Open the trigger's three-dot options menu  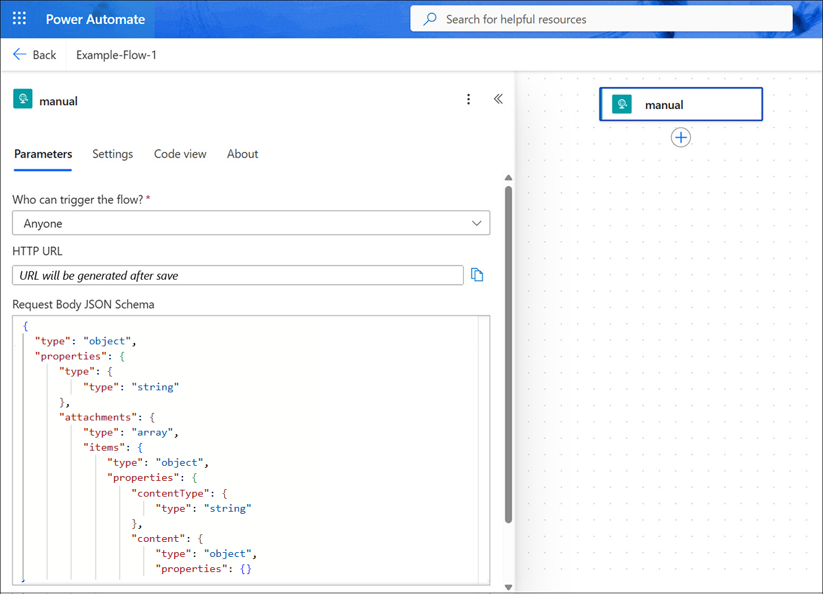[x=468, y=99]
